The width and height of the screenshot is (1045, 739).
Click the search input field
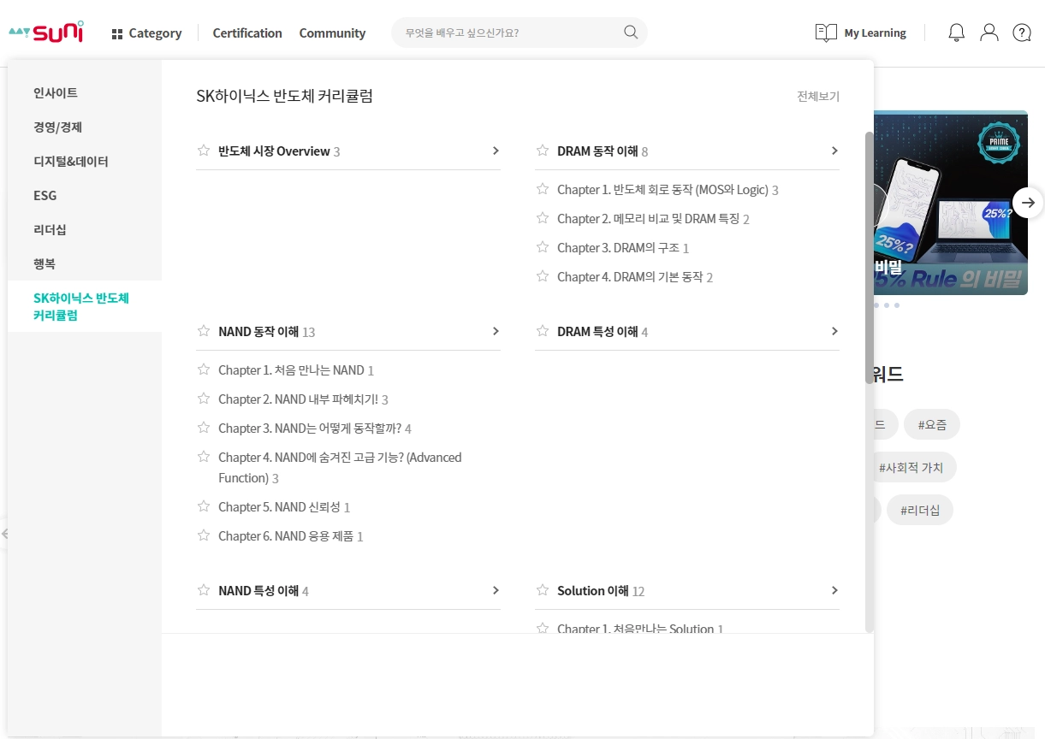511,33
